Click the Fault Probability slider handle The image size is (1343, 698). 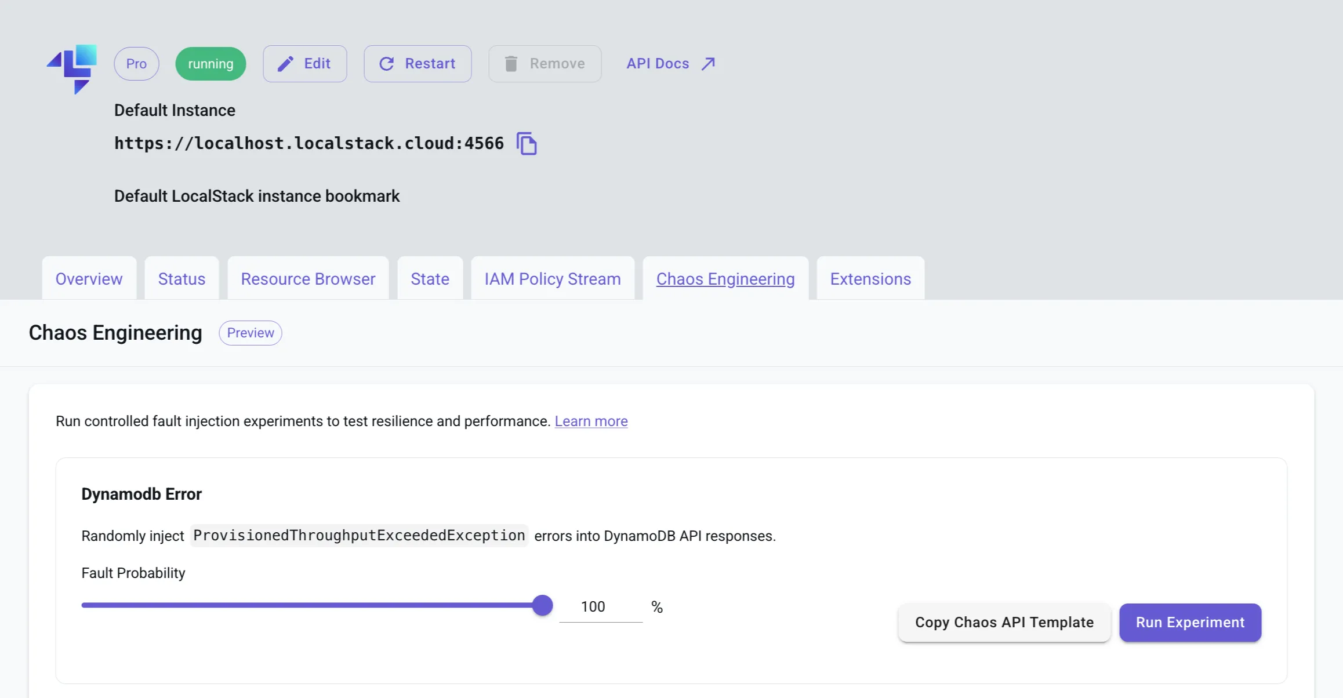click(x=543, y=605)
